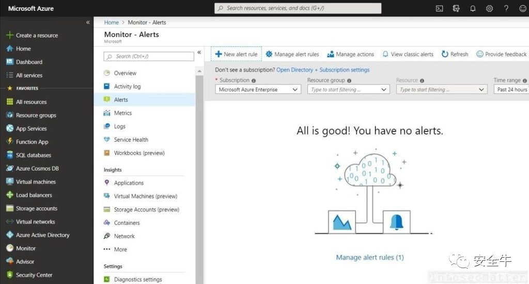The height and width of the screenshot is (284, 529).
Task: Click the App Services globe icon
Action: [x=10, y=128]
